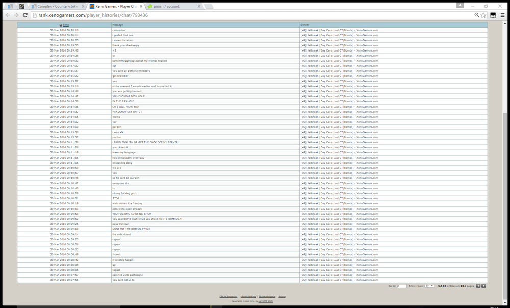The image size is (510, 308).
Task: Open the gameME Stats link
Action: pyautogui.click(x=266, y=301)
